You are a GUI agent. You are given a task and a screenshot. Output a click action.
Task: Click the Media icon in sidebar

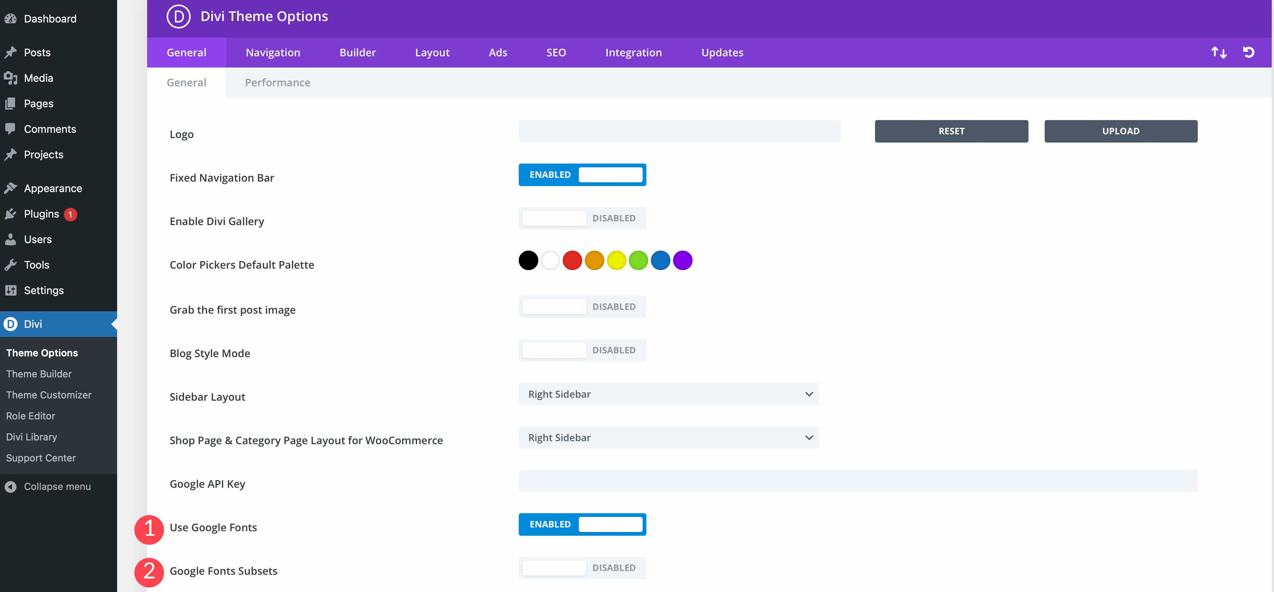(x=12, y=78)
